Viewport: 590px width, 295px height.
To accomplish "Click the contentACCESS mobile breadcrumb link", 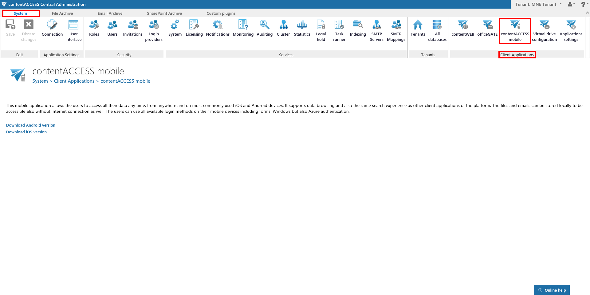I will pyautogui.click(x=125, y=81).
